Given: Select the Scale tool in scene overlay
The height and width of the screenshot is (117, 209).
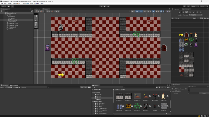Looking at the screenshot, I should click(x=36, y=23).
